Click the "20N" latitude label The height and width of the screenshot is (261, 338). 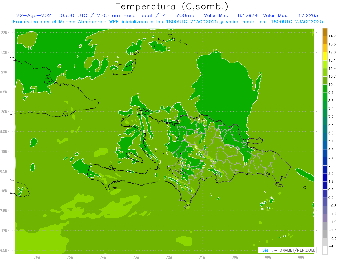point(5,112)
